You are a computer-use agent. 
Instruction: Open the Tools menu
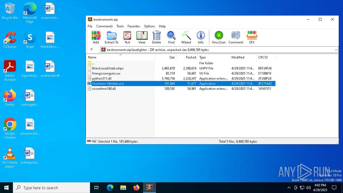point(120,26)
